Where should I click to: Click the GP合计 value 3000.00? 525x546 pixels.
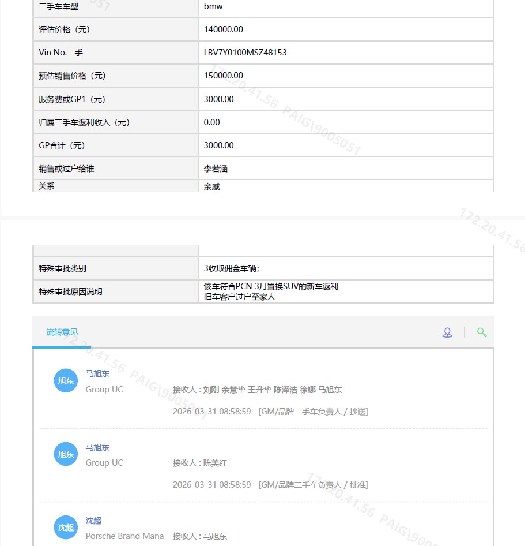[x=219, y=145]
